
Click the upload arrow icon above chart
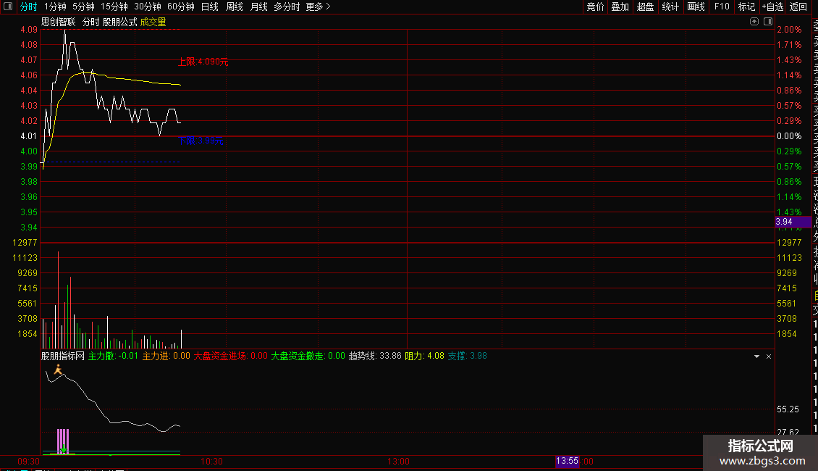click(x=754, y=22)
